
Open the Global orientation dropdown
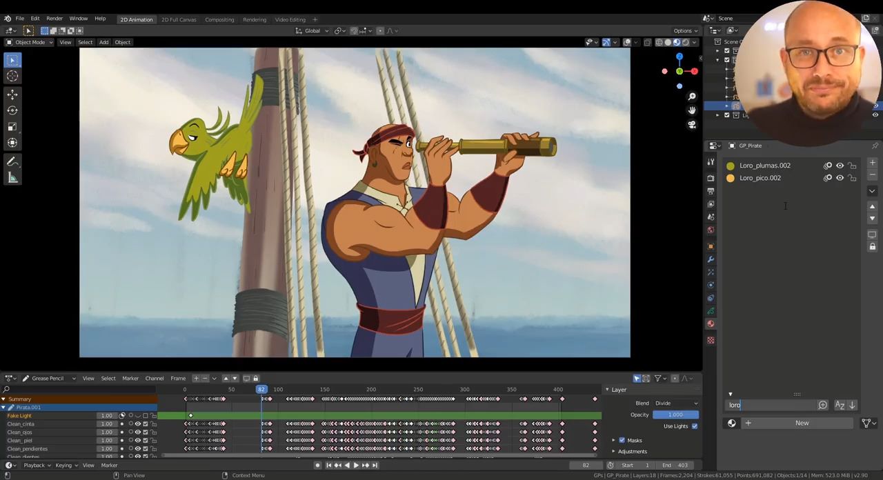tap(312, 30)
